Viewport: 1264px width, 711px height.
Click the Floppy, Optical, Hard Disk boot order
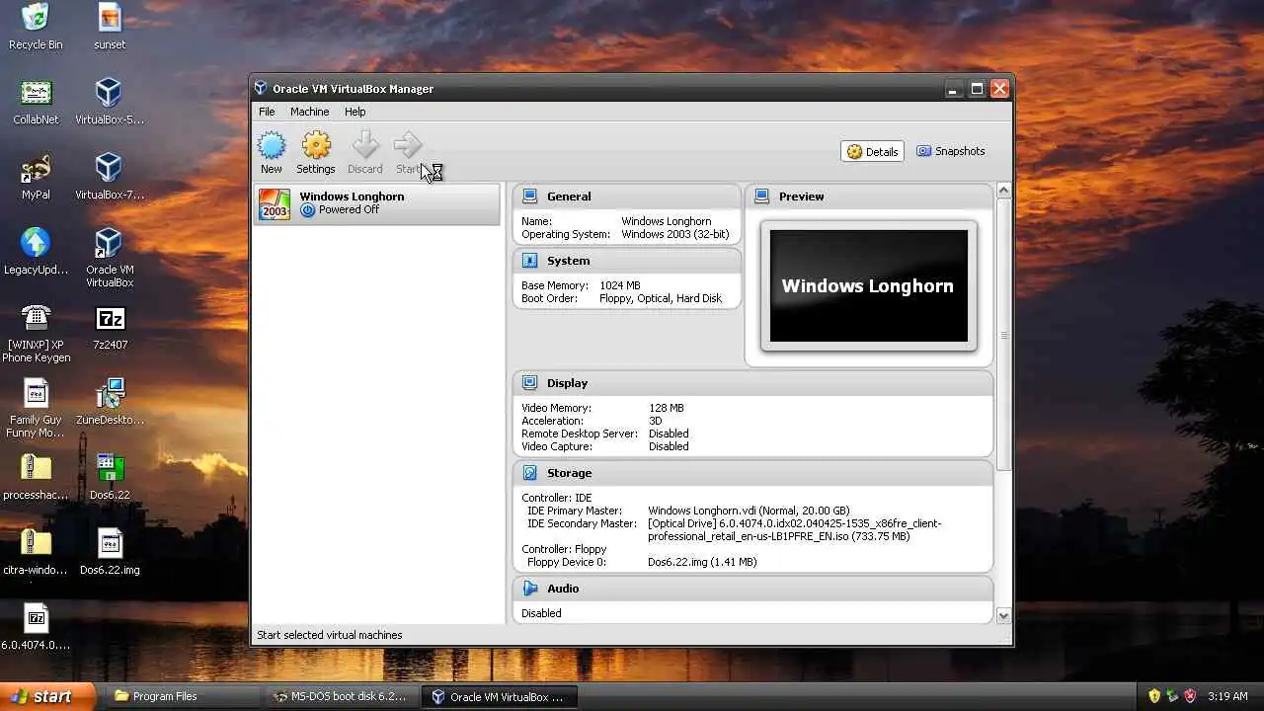click(x=661, y=298)
